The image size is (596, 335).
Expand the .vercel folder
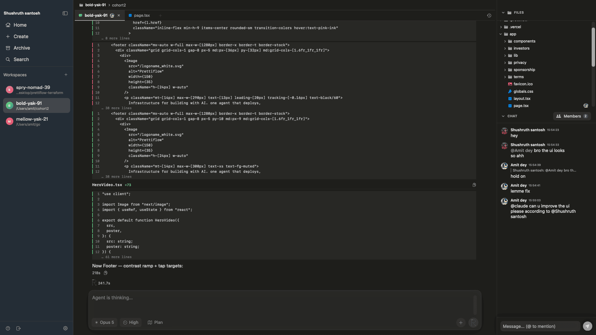501,27
